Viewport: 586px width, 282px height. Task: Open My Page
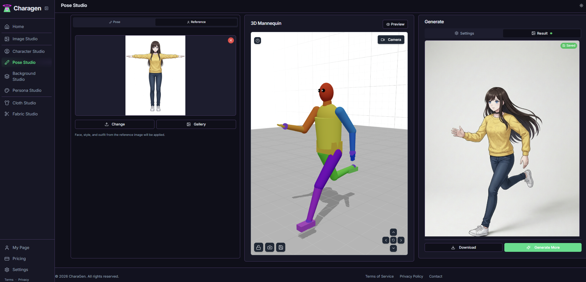coord(26,248)
